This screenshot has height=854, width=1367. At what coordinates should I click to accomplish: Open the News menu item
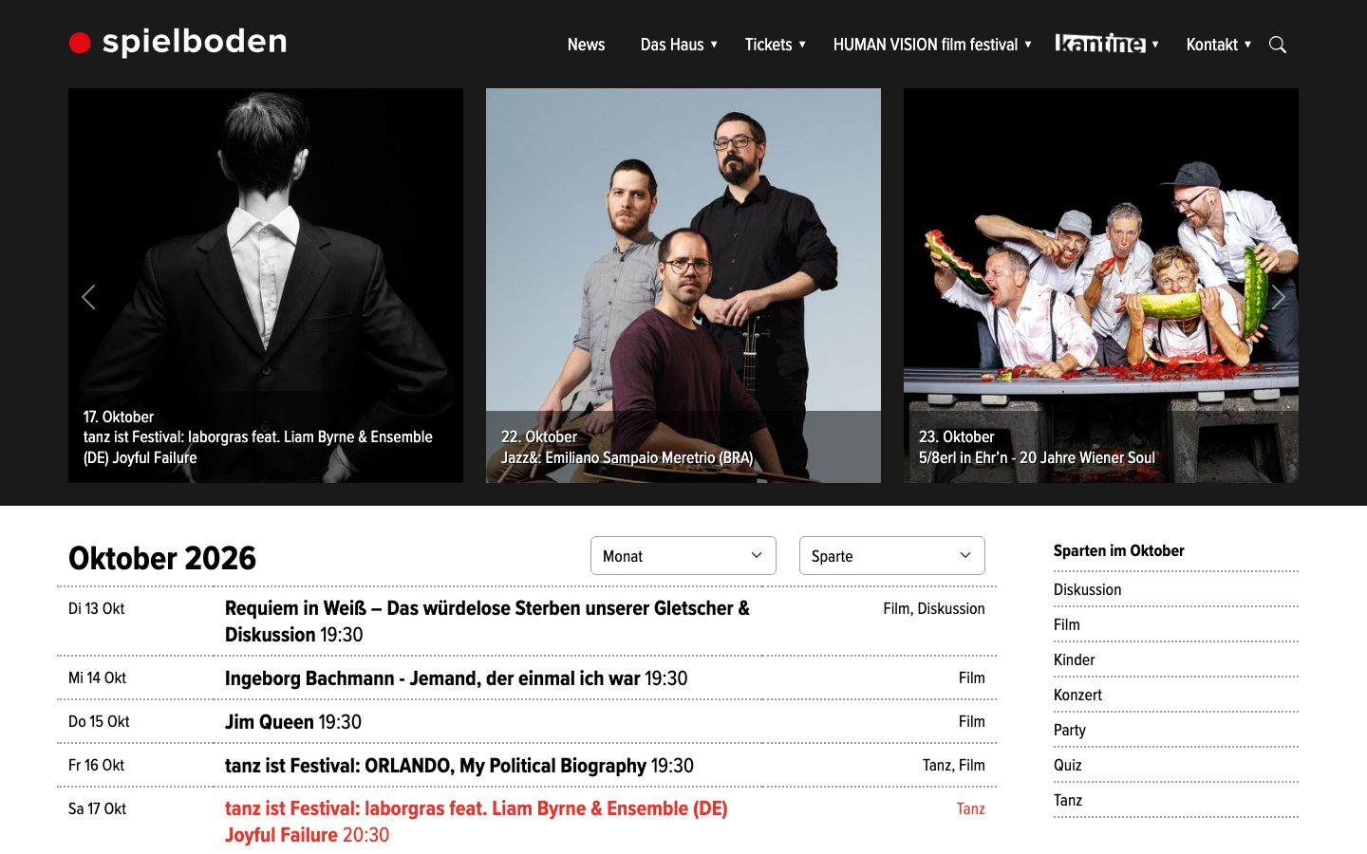pos(586,45)
